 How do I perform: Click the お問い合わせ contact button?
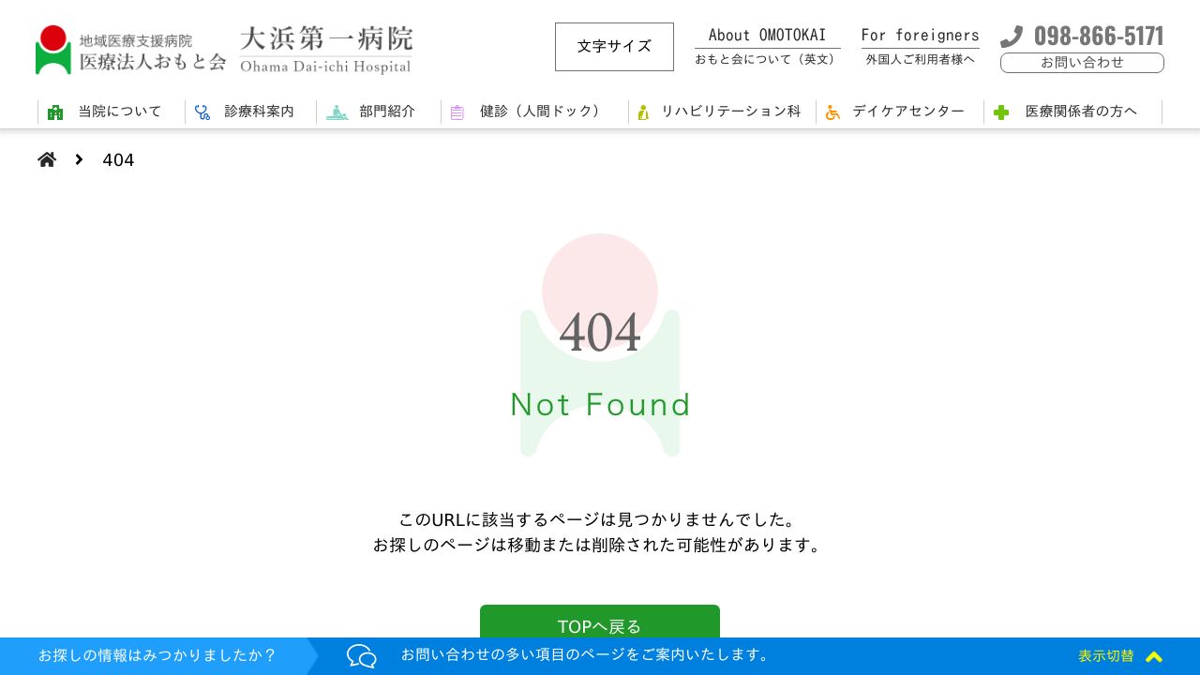[1082, 63]
